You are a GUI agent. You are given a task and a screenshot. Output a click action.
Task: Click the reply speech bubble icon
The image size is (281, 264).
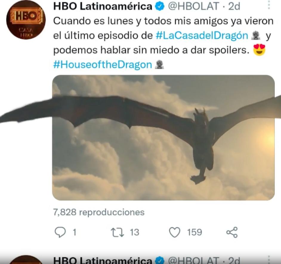(x=60, y=232)
